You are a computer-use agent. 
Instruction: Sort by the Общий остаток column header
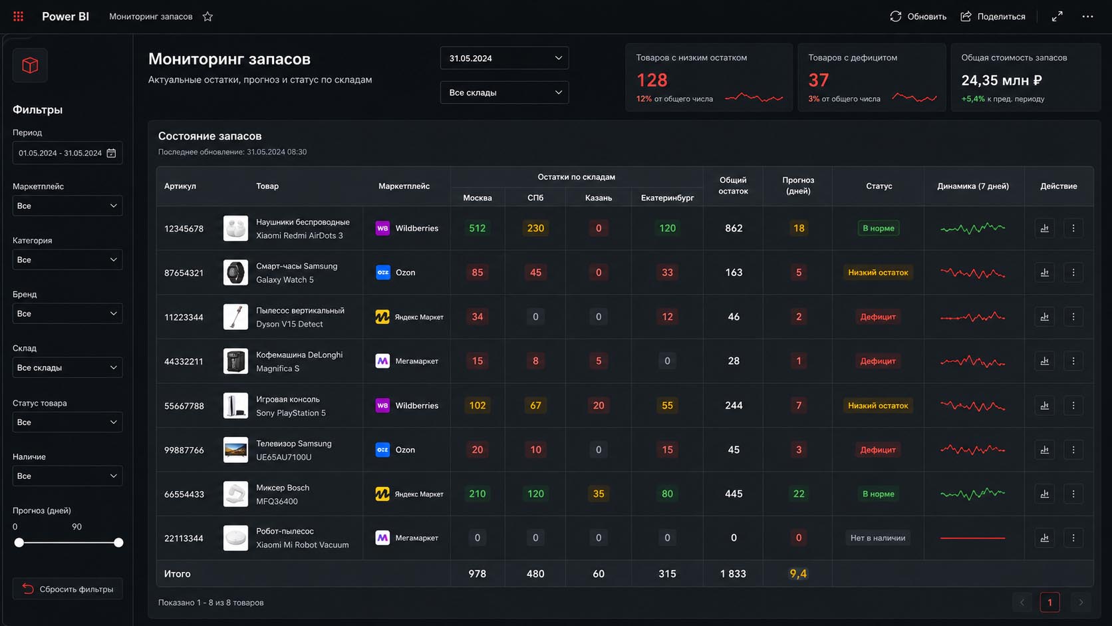pos(733,186)
